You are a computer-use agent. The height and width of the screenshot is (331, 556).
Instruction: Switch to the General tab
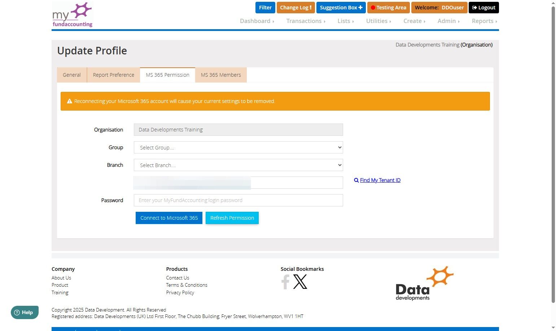pos(72,75)
